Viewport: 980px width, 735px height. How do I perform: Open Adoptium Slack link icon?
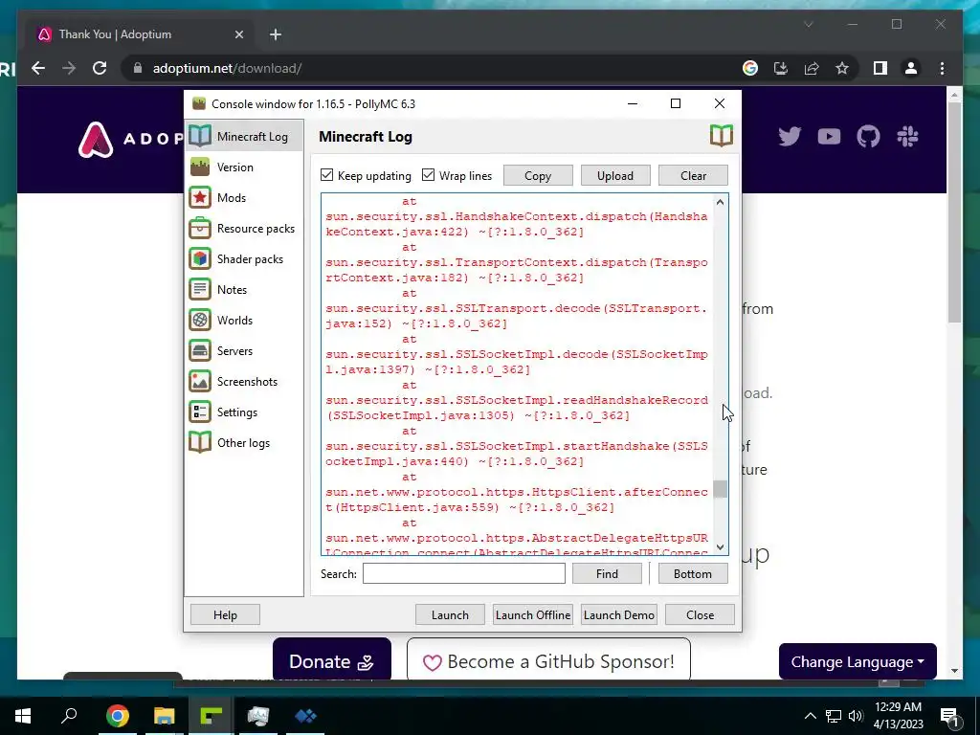[x=907, y=136]
